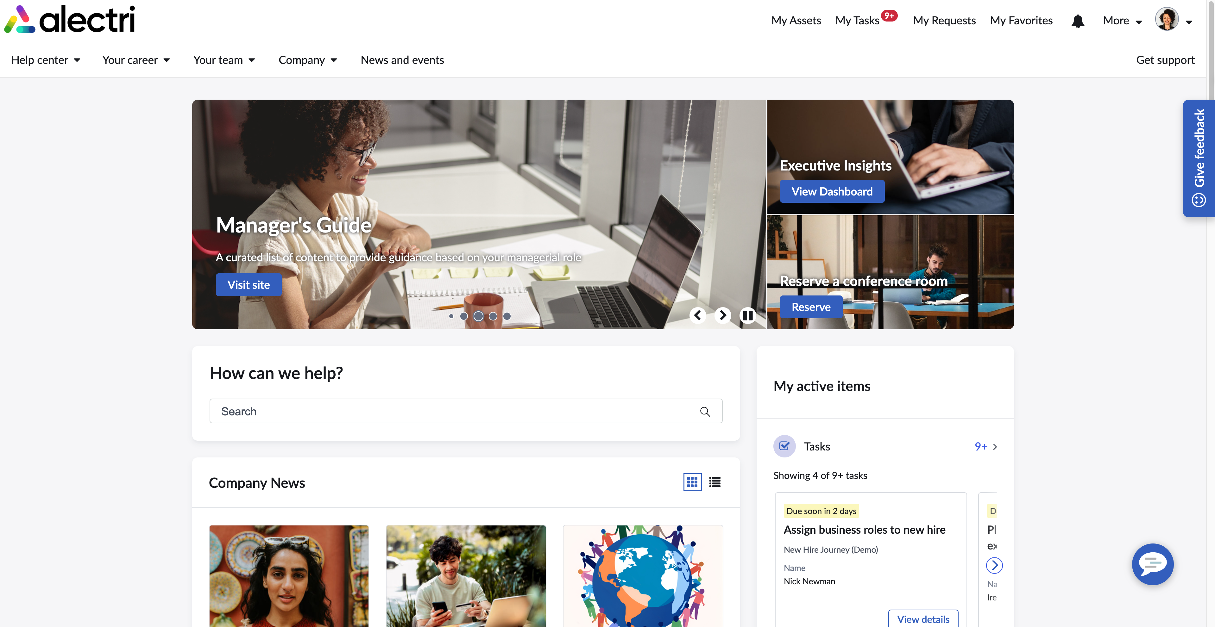Pause the carousel autoplay

coord(748,315)
